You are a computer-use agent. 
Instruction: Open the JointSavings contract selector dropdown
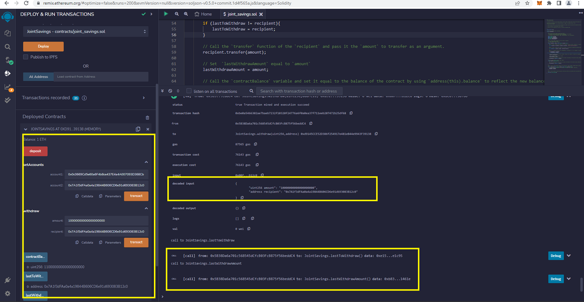coord(86,32)
